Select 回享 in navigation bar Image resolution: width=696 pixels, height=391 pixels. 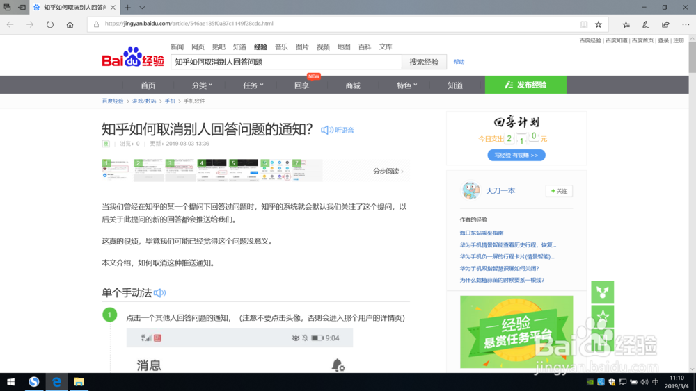tap(302, 85)
